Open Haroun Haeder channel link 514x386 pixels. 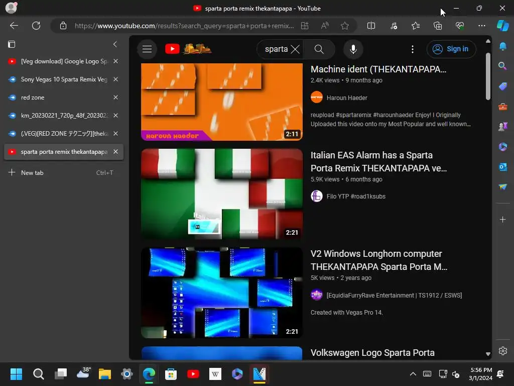(x=347, y=98)
